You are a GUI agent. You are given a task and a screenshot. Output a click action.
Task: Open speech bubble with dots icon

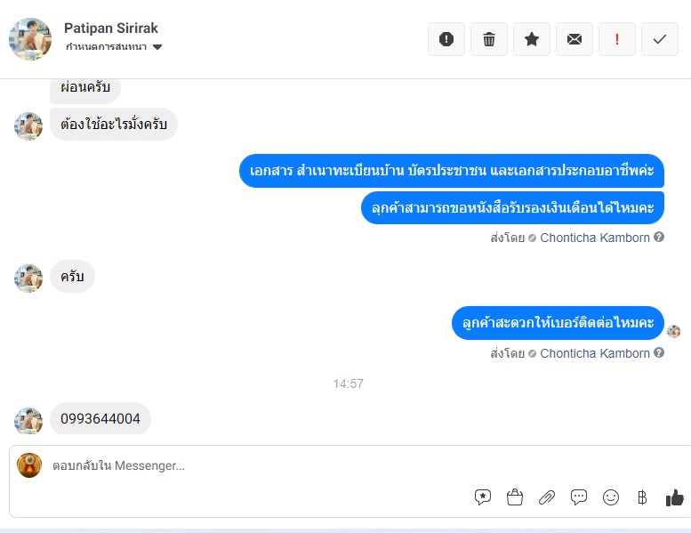pyautogui.click(x=579, y=497)
